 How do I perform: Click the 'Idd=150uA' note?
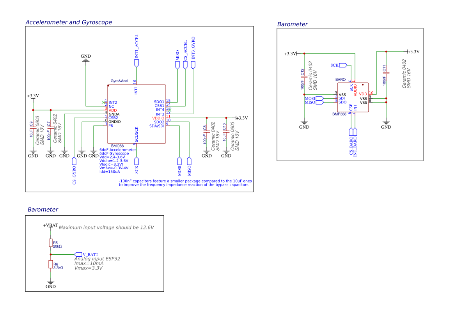tap(110, 172)
